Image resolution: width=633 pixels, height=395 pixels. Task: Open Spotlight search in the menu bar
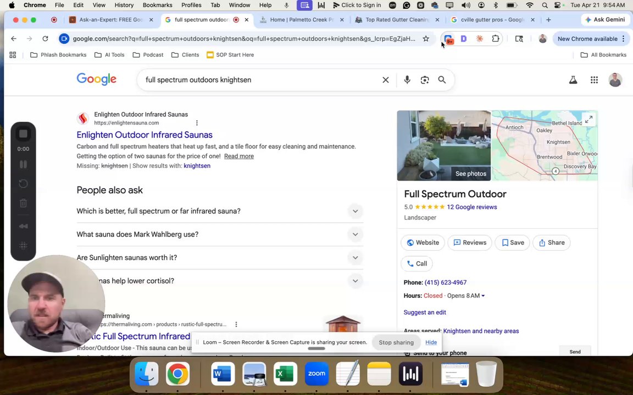545,5
